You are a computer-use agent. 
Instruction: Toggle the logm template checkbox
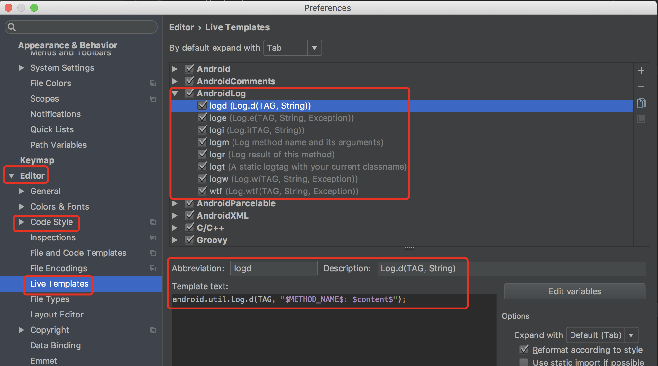click(202, 142)
